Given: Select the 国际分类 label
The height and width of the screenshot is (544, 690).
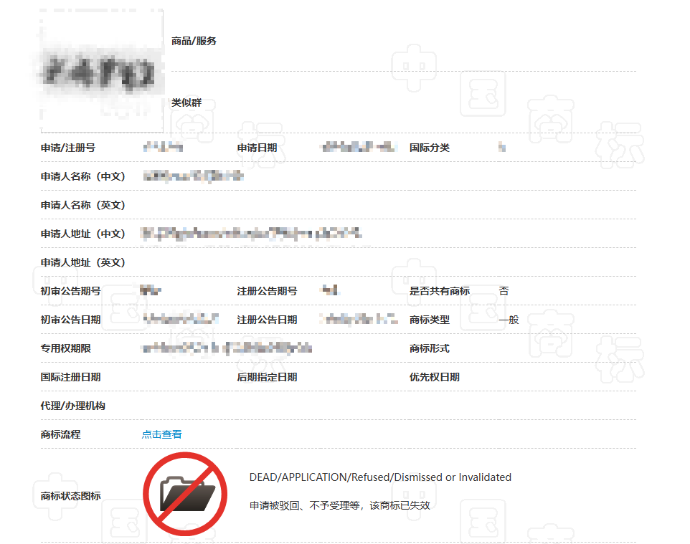Looking at the screenshot, I should click(x=430, y=148).
